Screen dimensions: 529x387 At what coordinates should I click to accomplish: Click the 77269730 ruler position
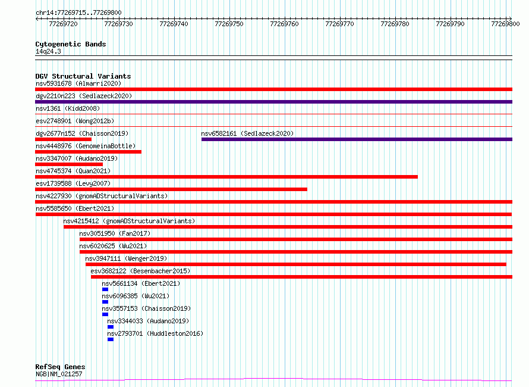119,24
